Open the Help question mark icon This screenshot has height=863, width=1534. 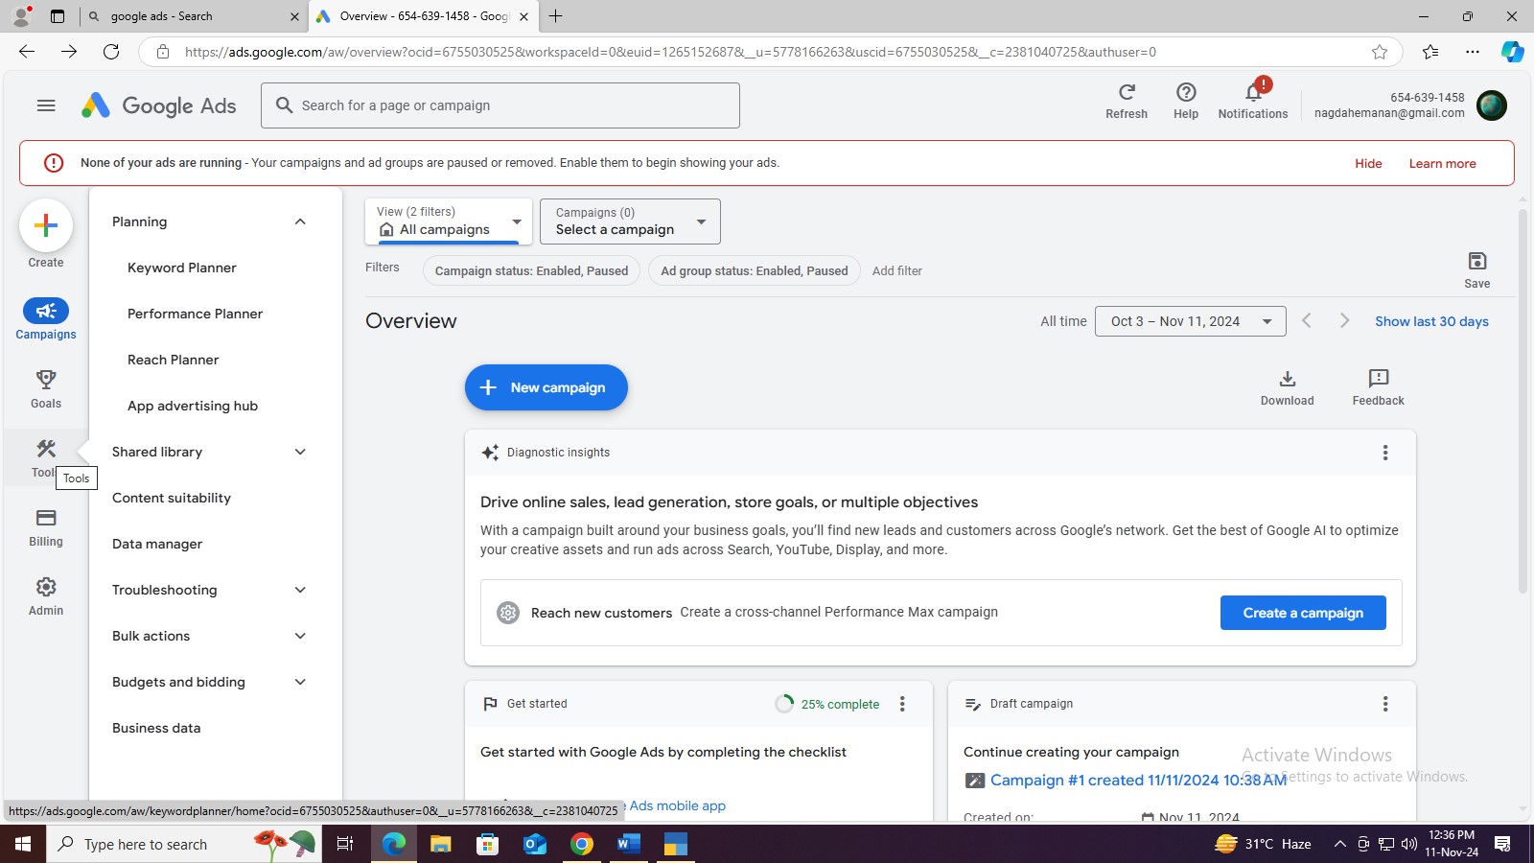[x=1185, y=92]
